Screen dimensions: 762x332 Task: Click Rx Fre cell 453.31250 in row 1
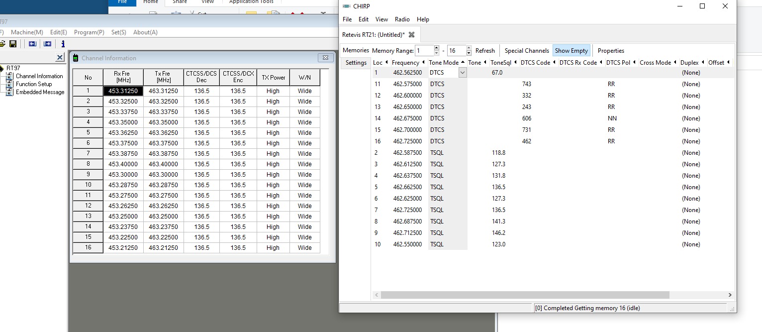[123, 91]
